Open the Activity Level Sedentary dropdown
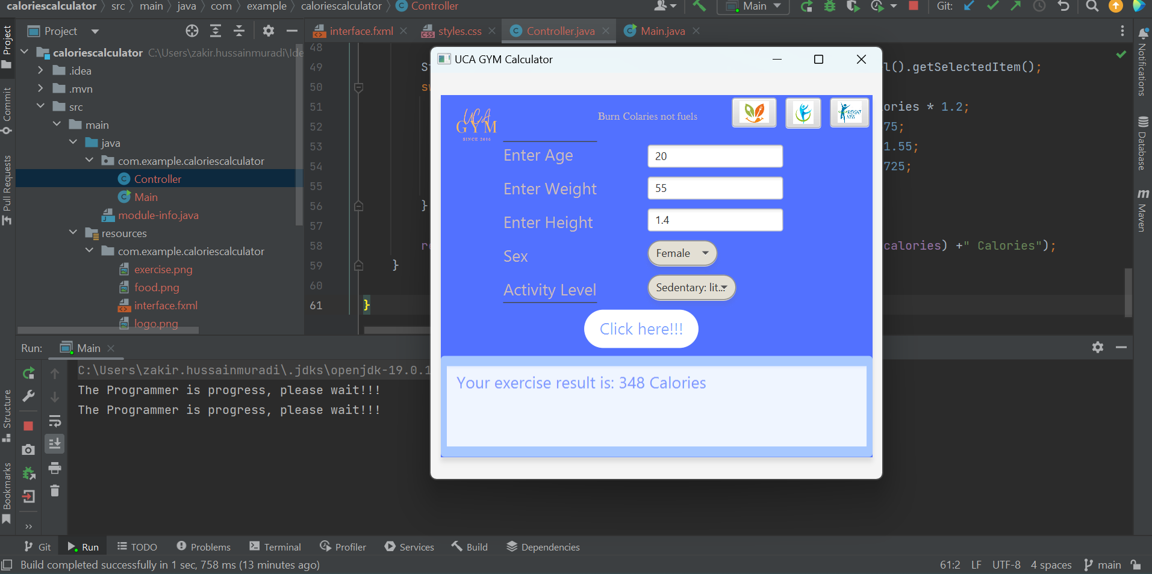 tap(691, 288)
